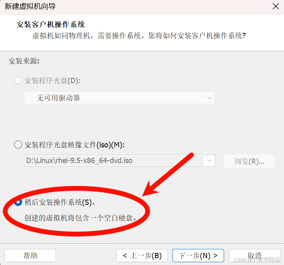This screenshot has width=284, height=265.
Task: Continue with the 下一步(N) button
Action: point(198,255)
